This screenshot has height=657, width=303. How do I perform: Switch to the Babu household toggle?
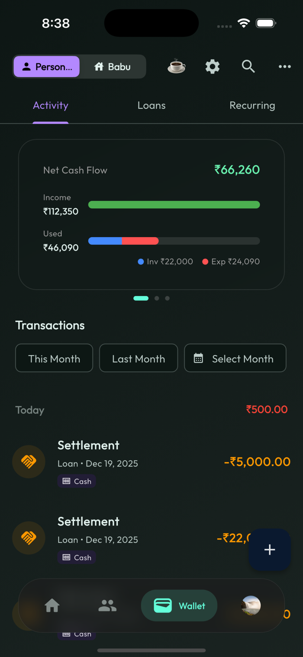click(x=113, y=67)
